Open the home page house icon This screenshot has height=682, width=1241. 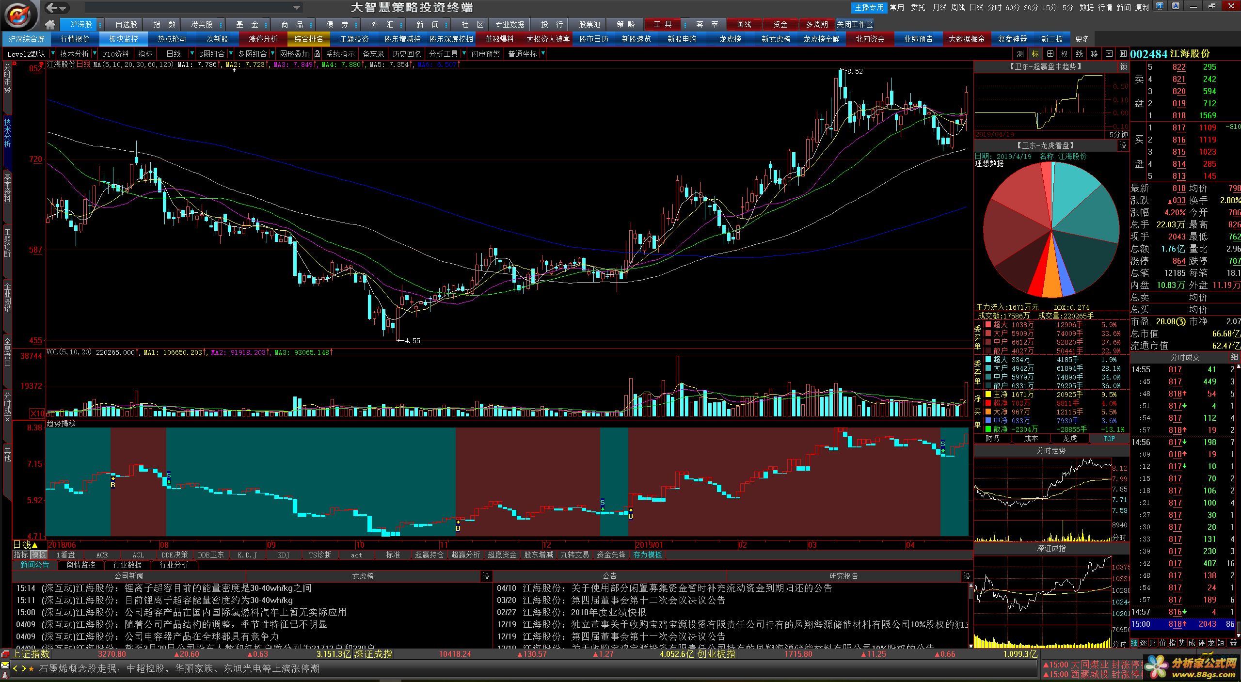[49, 24]
